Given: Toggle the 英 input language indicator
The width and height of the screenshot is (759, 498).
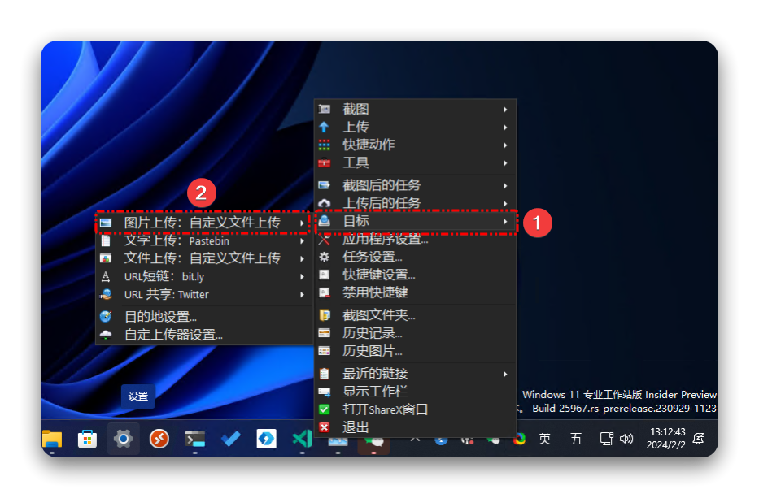Looking at the screenshot, I should [544, 439].
